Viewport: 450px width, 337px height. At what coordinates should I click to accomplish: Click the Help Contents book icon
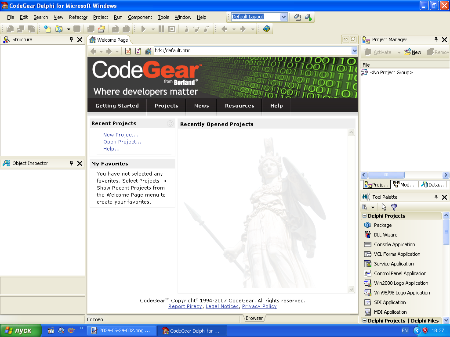point(267,29)
